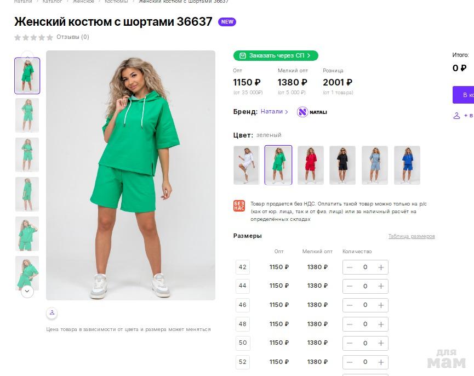Decrease quantity for size 50
This screenshot has width=474, height=376.
(x=350, y=343)
